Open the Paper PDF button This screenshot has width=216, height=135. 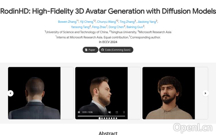coord(90,50)
